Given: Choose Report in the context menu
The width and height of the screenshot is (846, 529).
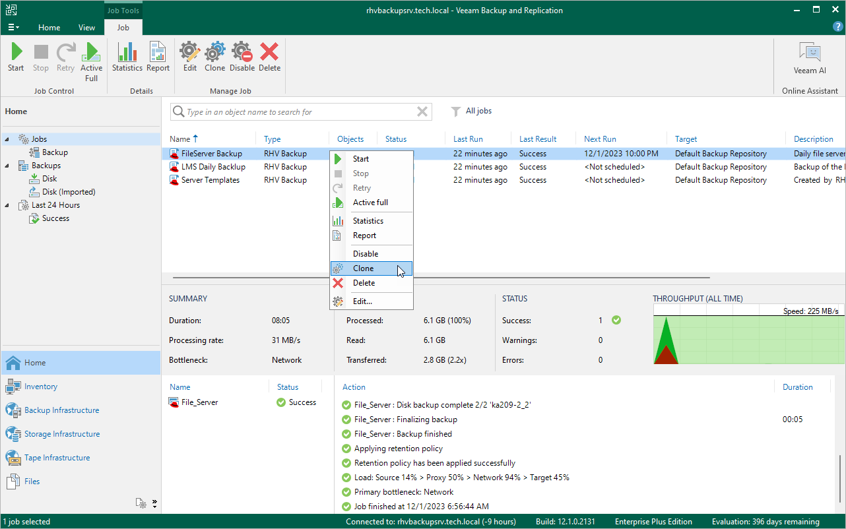Looking at the screenshot, I should 372,235.
